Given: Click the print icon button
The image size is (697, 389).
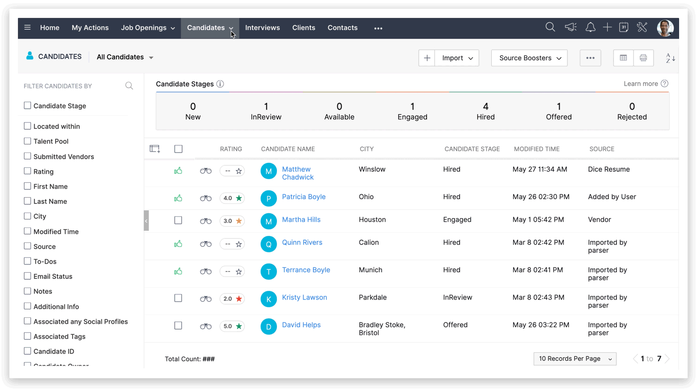Looking at the screenshot, I should click(x=643, y=58).
